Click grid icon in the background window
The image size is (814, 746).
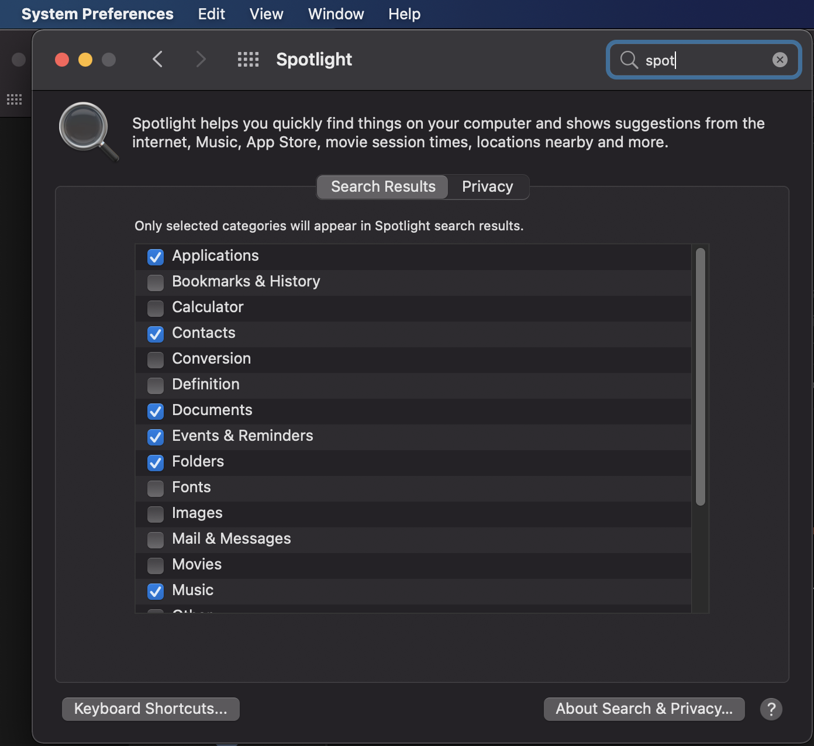[14, 99]
